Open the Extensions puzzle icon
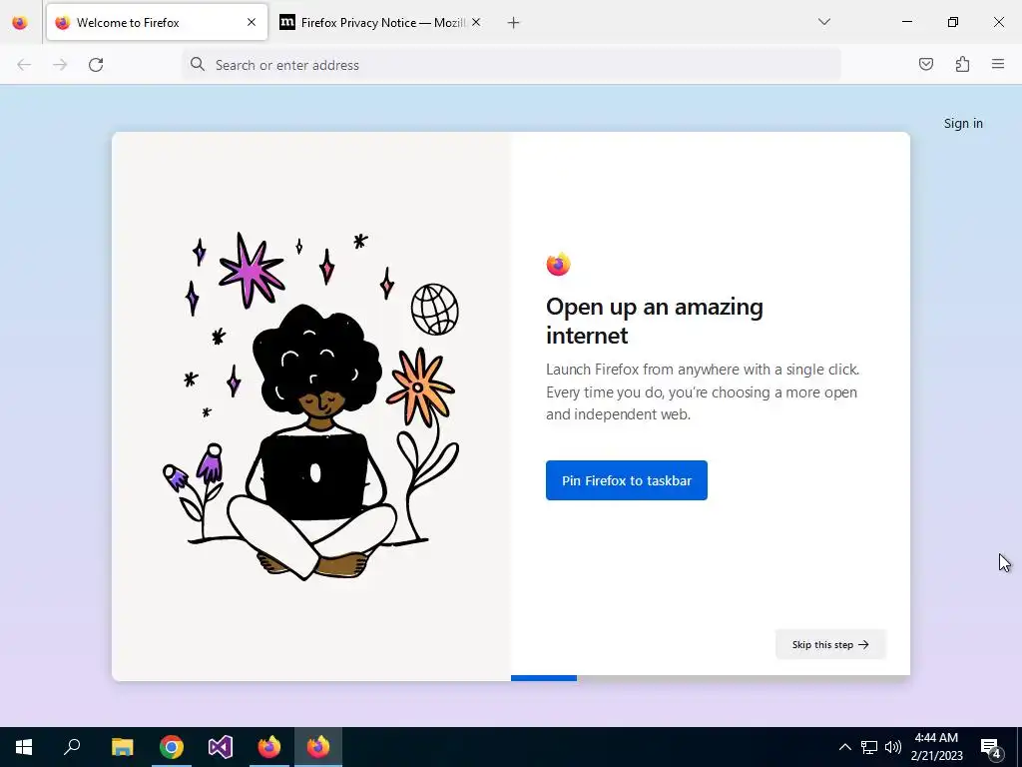This screenshot has height=767, width=1022. pos(962,64)
